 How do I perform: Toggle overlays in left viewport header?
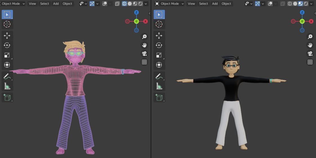coord(105,4)
